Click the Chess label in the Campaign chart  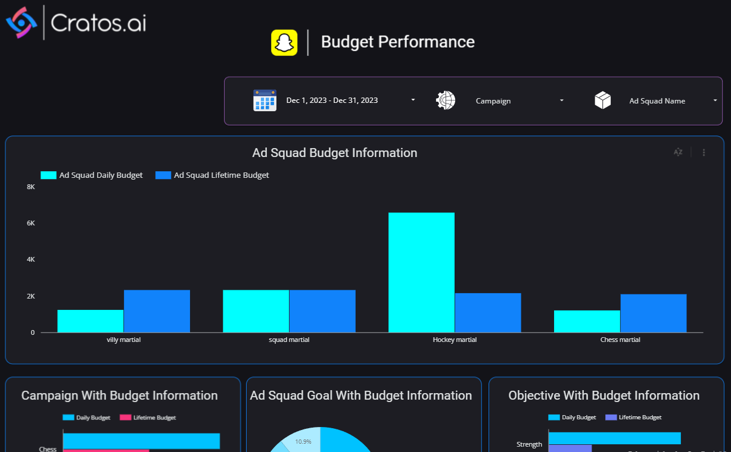pos(48,449)
